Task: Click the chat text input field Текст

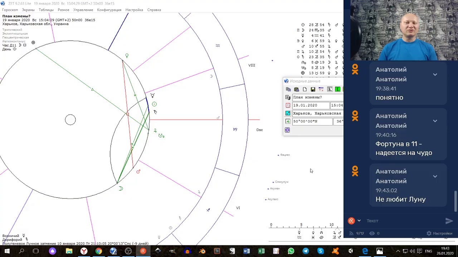Action: (403, 221)
